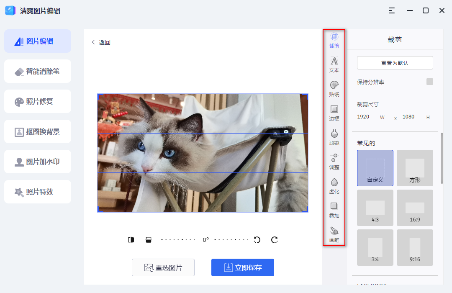Open the 贴纸 sticker tool

334,89
